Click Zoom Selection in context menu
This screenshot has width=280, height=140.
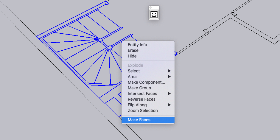click(148, 111)
